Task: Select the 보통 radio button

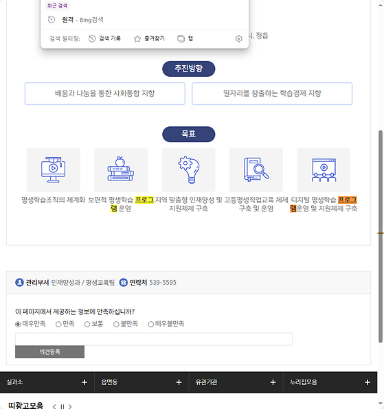Action: (x=87, y=324)
